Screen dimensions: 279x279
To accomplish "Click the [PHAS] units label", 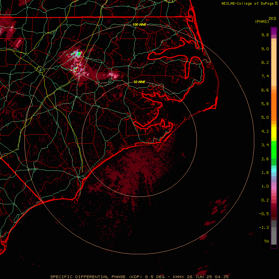I will (262, 21).
